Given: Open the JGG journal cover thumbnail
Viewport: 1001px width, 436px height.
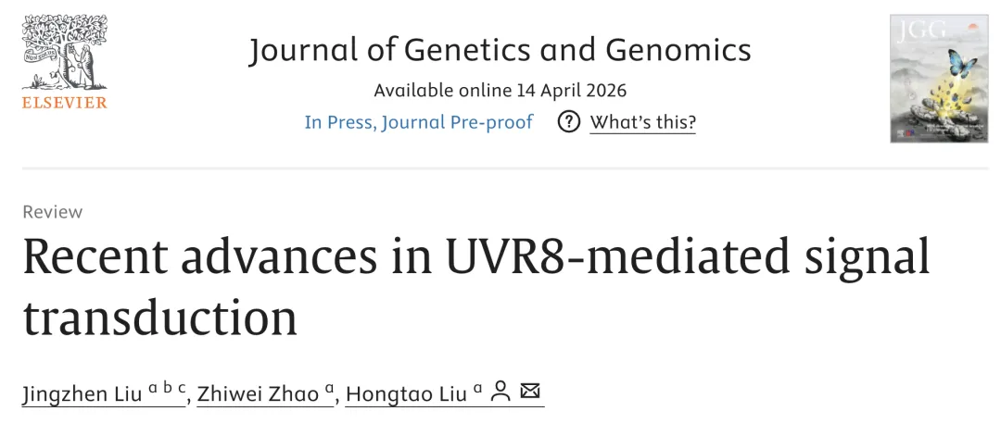Looking at the screenshot, I should (x=938, y=79).
